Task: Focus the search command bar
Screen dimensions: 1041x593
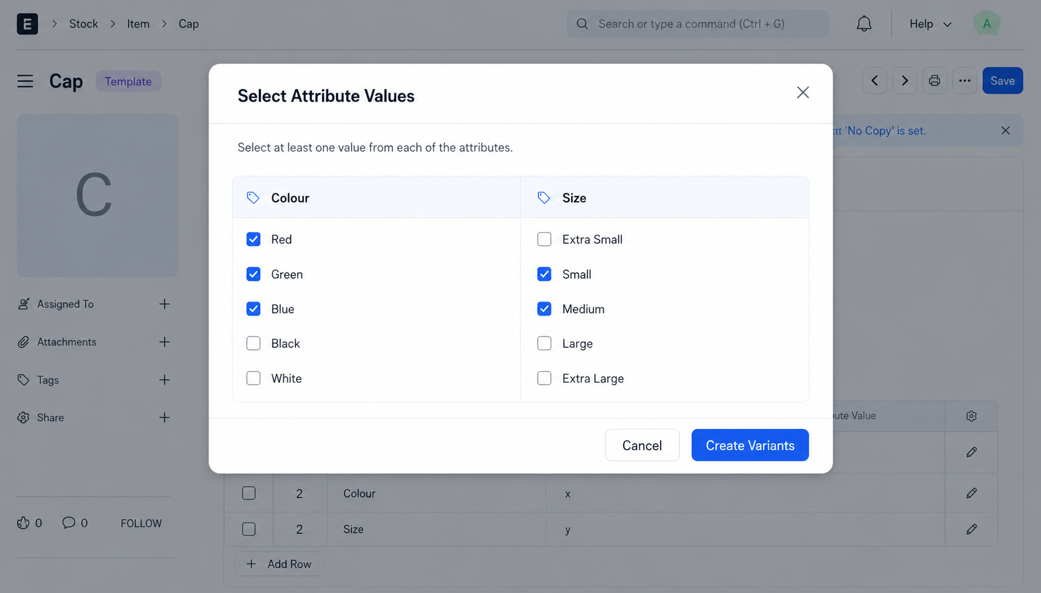Action: pyautogui.click(x=698, y=24)
